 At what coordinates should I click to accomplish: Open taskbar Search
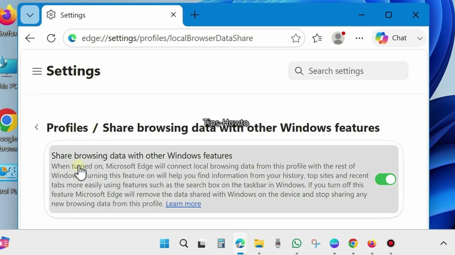click(183, 243)
